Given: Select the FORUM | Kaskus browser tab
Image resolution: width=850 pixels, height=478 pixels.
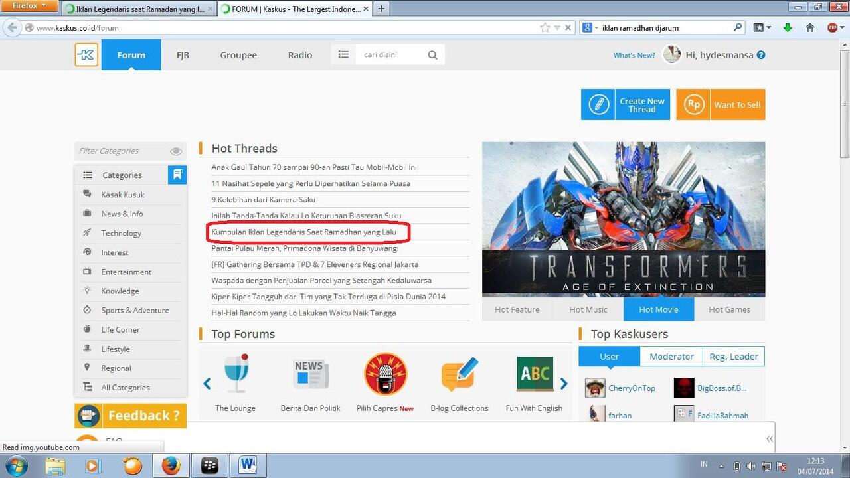Looking at the screenshot, I should pyautogui.click(x=295, y=9).
